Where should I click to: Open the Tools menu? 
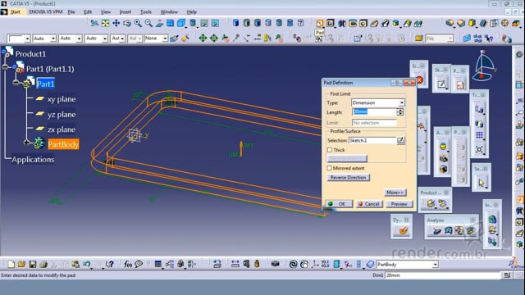click(146, 11)
